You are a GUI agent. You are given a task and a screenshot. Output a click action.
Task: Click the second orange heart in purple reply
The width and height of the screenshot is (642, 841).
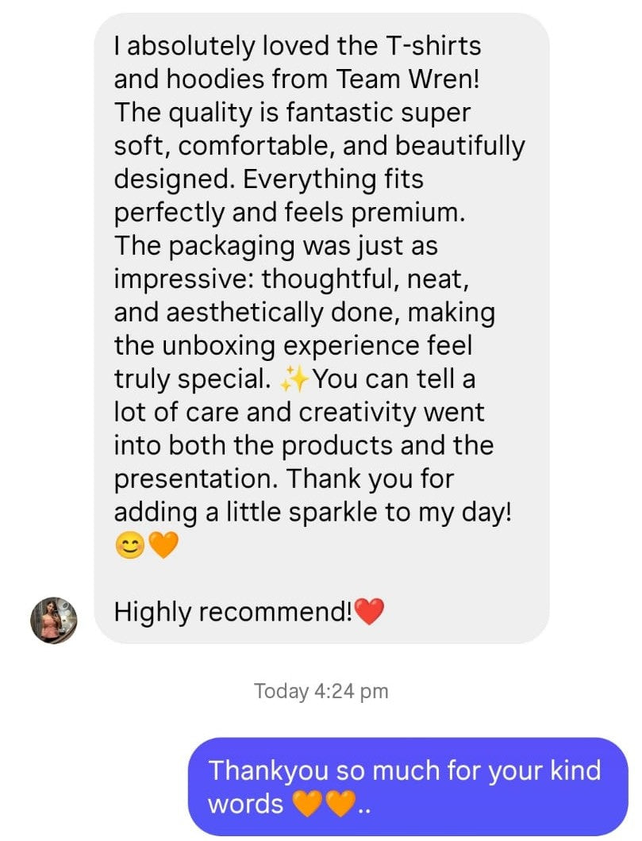click(x=341, y=804)
